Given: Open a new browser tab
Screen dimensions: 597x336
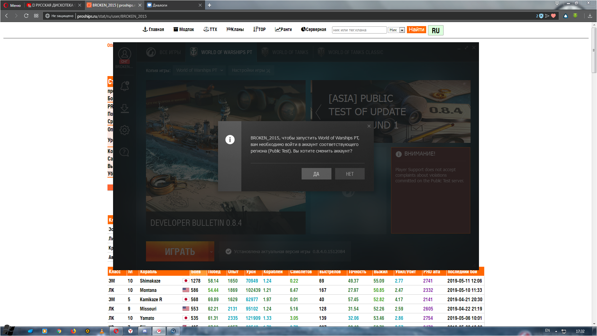Looking at the screenshot, I should pos(209,5).
